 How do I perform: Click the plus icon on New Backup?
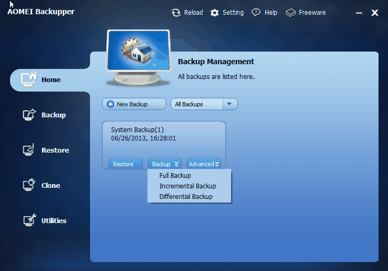(111, 104)
